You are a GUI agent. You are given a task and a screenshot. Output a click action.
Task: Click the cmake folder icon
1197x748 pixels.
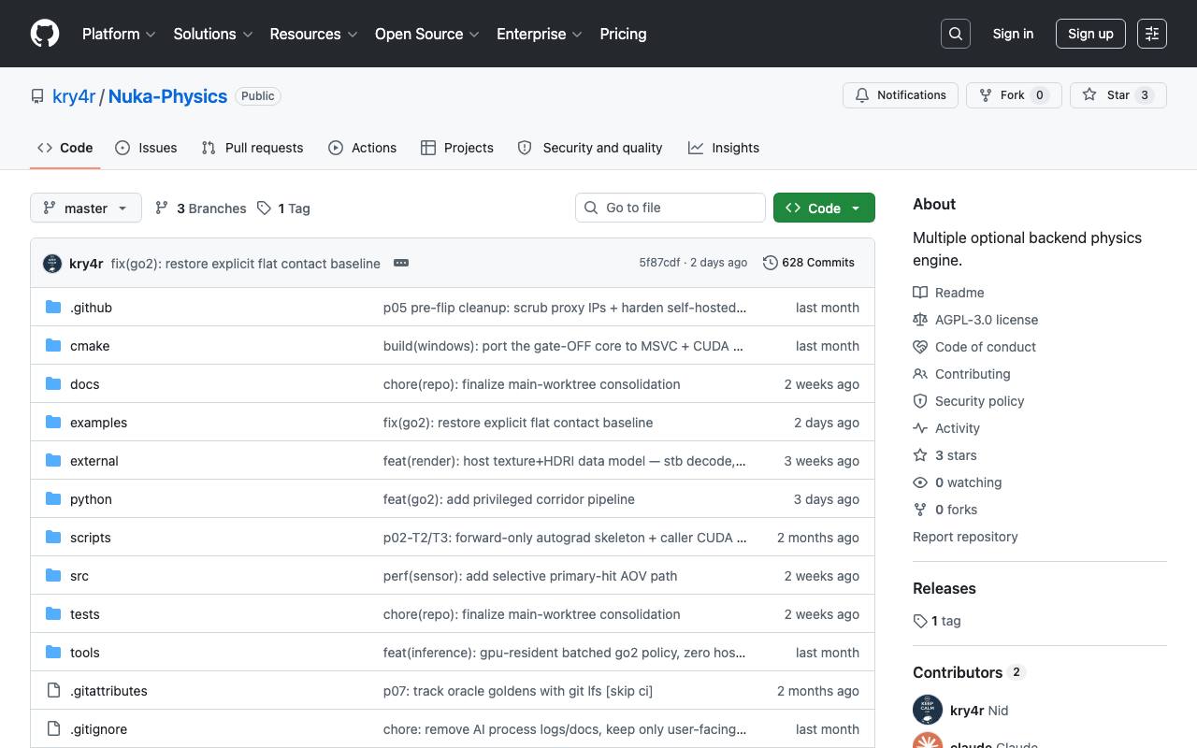click(x=53, y=345)
